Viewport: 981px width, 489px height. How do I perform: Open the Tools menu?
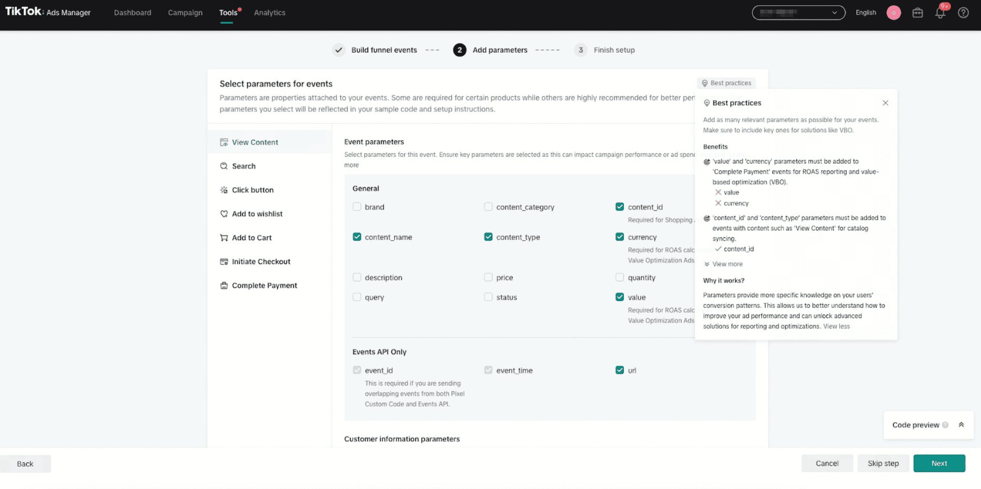228,13
